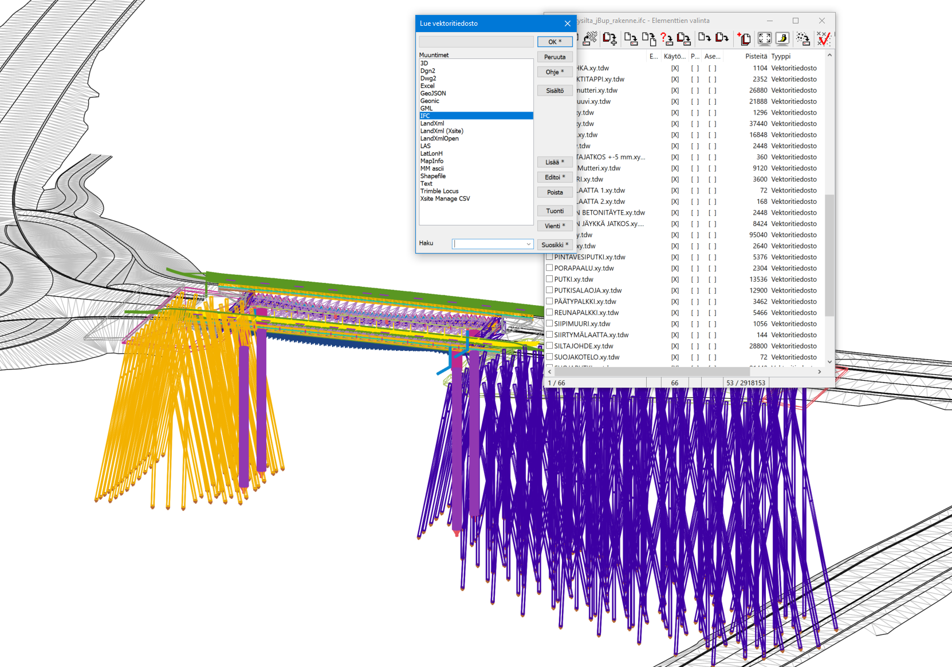This screenshot has width=952, height=667.
Task: Click the scattered points to file icon
Action: coord(803,38)
